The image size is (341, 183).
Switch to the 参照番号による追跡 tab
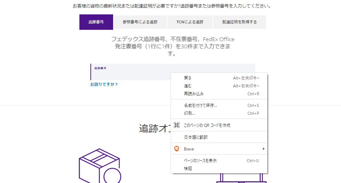coord(140,22)
